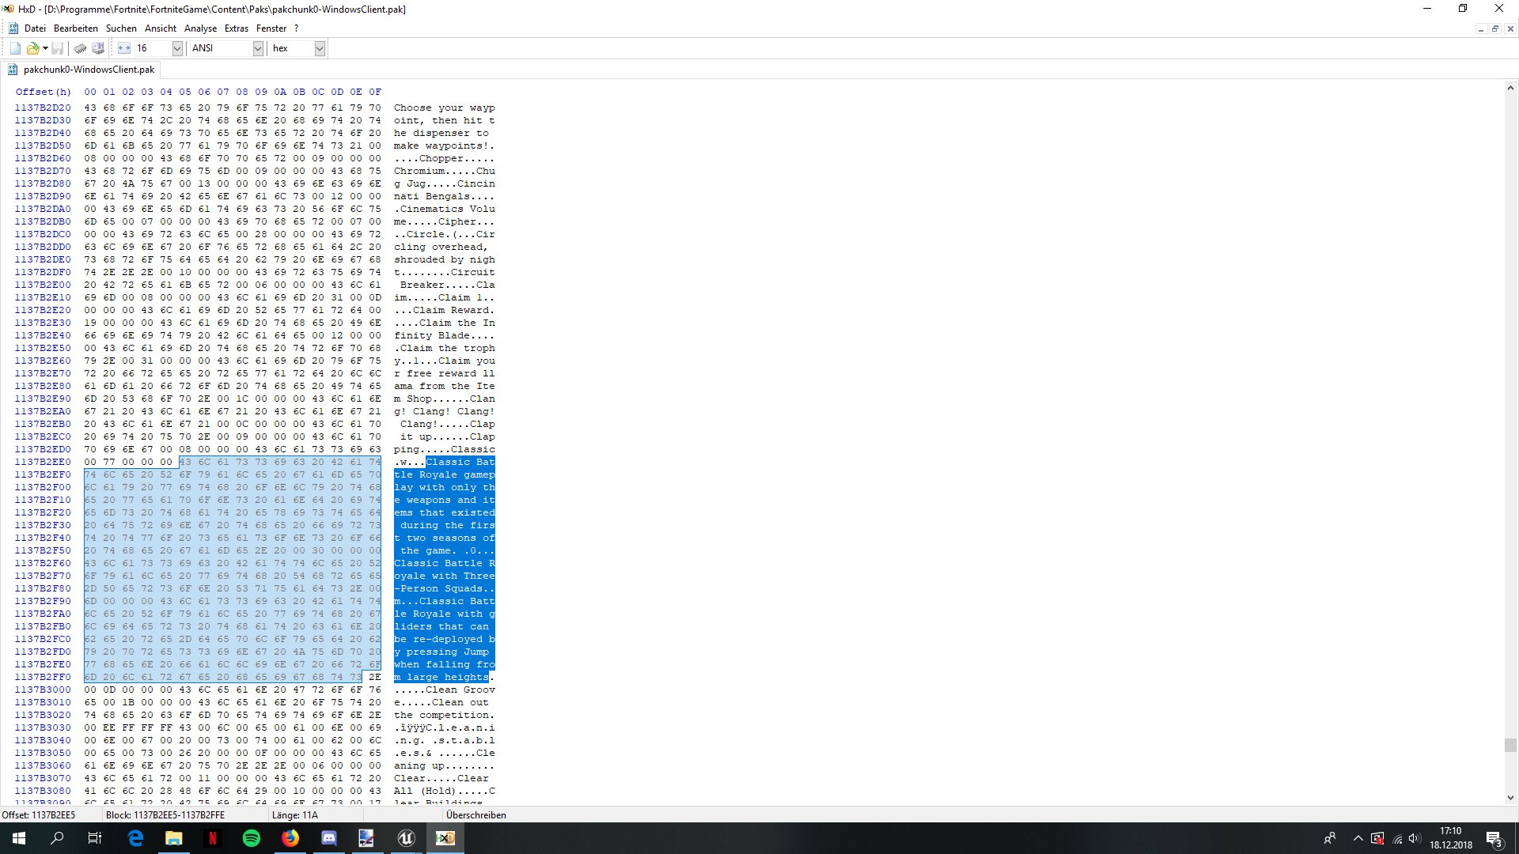Open Netflix from the taskbar
This screenshot has height=854, width=1519.
(213, 838)
